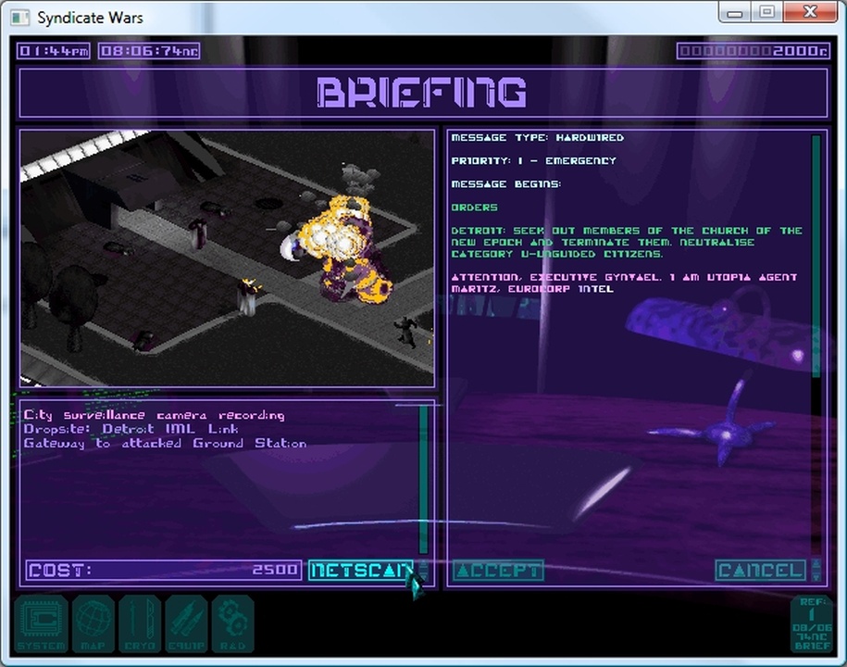The image size is (847, 667).
Task: Click the green 'Orders' heading
Action: [474, 208]
